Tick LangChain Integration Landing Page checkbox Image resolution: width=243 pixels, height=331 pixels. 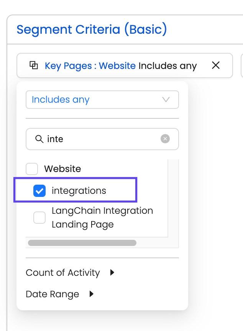39,218
